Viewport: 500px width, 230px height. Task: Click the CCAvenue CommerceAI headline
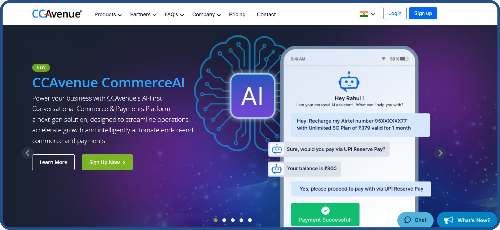click(x=108, y=83)
